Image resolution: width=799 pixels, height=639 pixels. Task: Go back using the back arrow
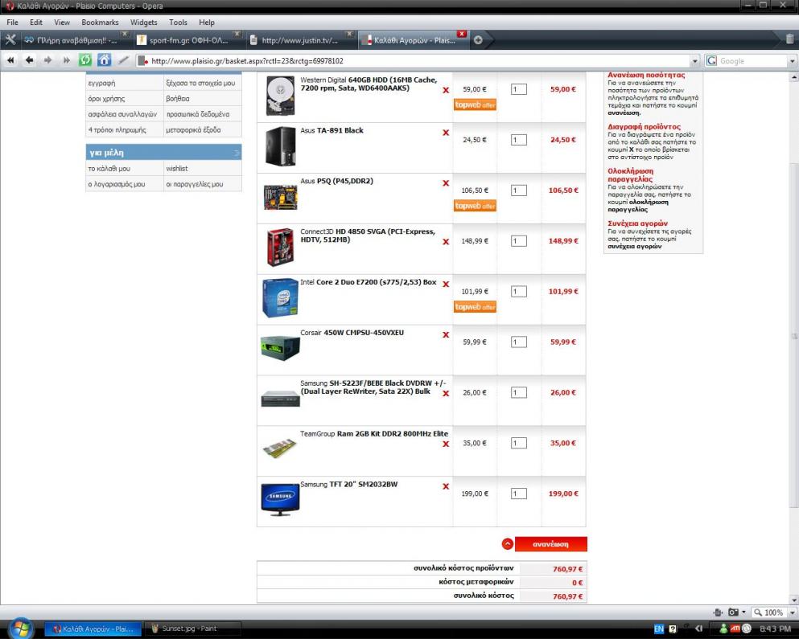tap(29, 60)
